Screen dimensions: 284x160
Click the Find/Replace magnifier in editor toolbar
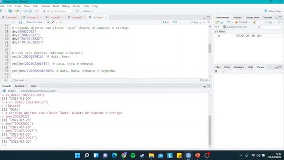48,22
